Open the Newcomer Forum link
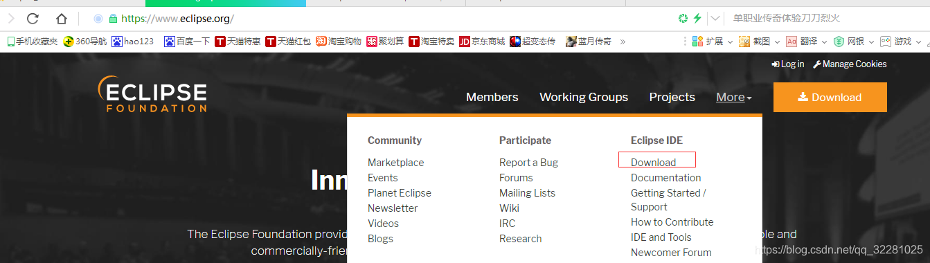 pos(671,253)
